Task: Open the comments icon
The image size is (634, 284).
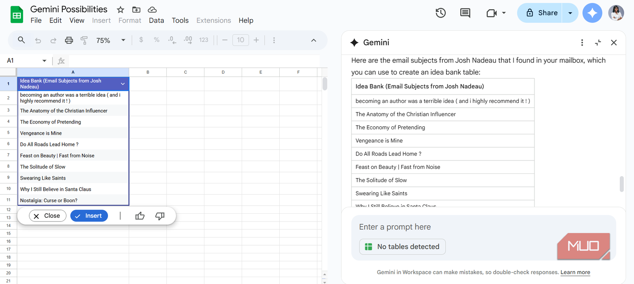Action: (465, 13)
